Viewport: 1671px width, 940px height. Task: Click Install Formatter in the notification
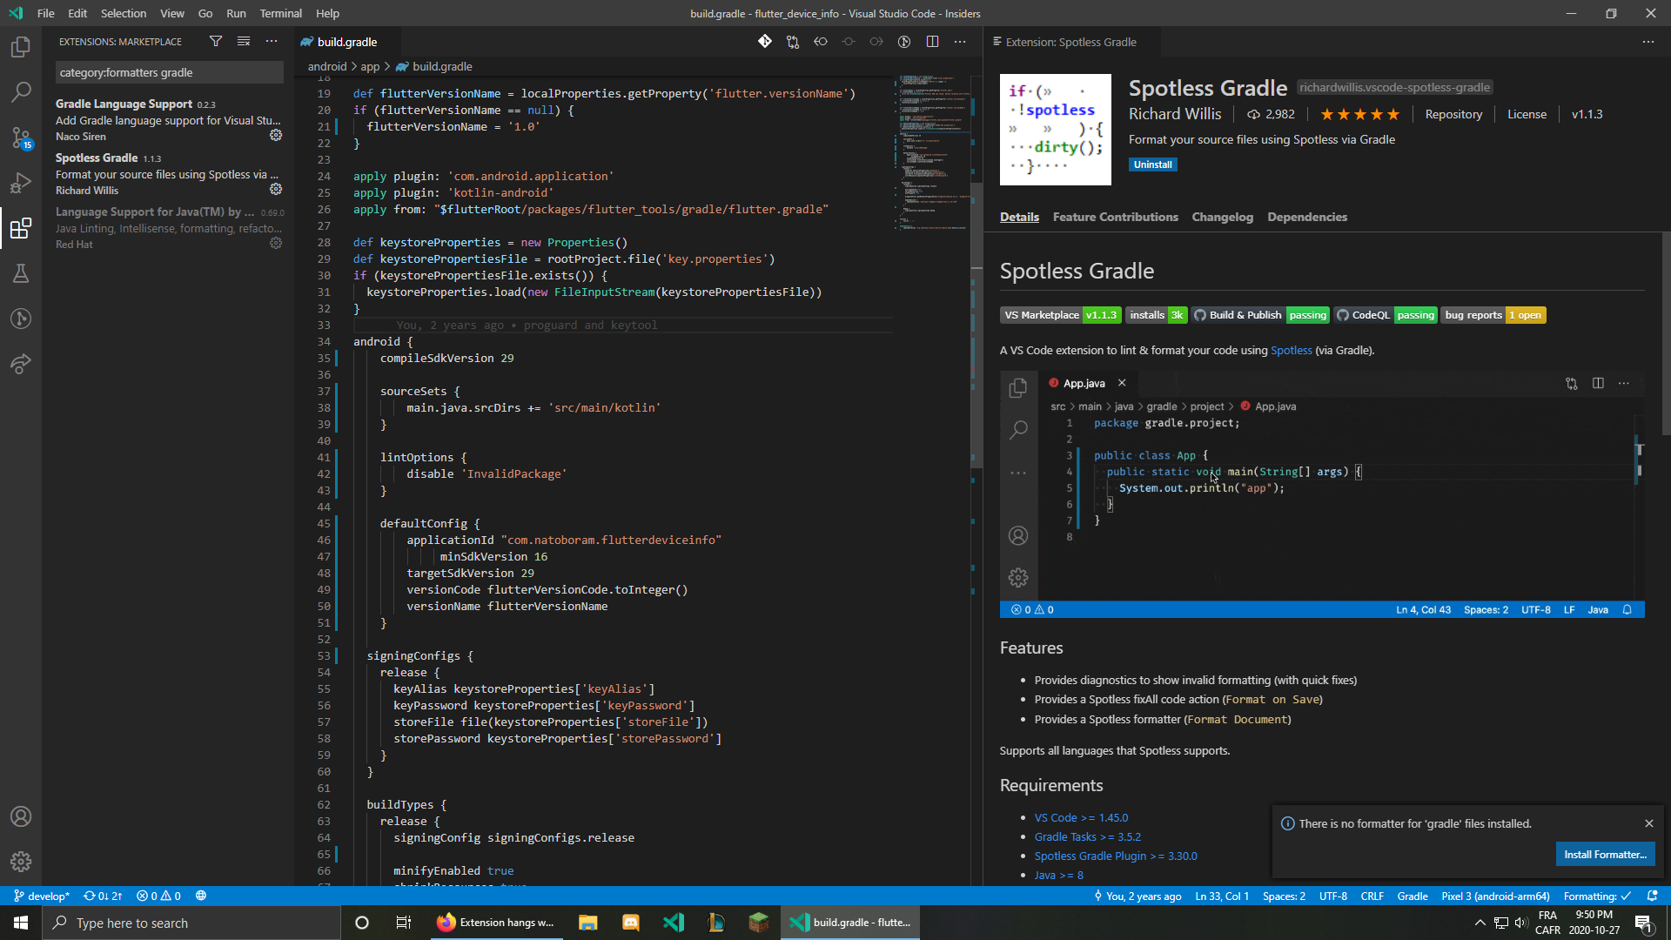pyautogui.click(x=1604, y=854)
